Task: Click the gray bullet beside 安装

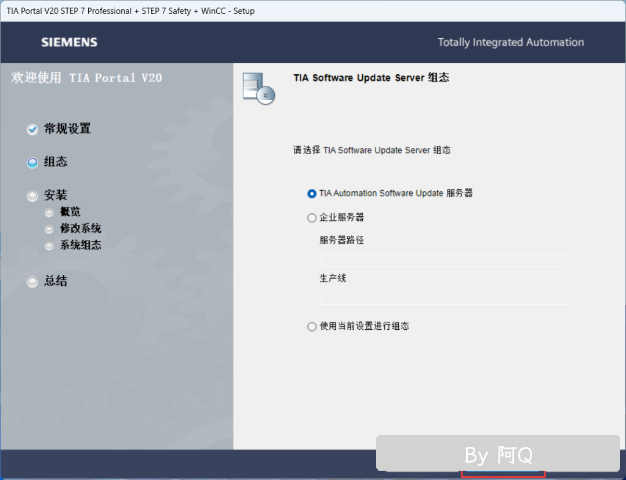Action: [x=32, y=196]
